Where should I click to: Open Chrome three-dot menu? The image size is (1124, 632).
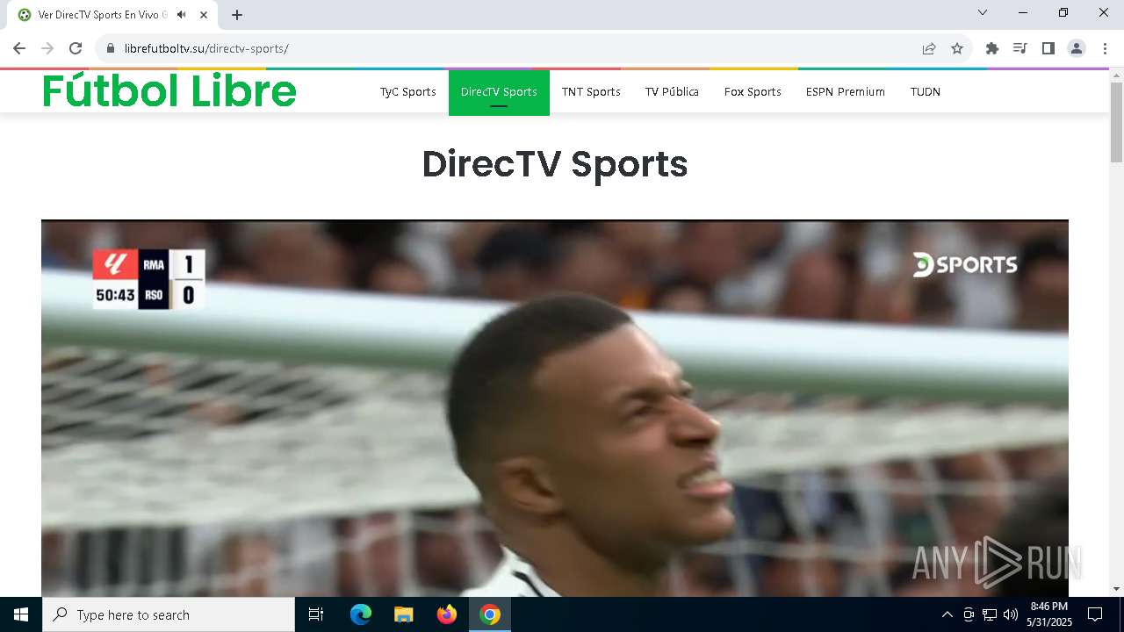click(1104, 48)
